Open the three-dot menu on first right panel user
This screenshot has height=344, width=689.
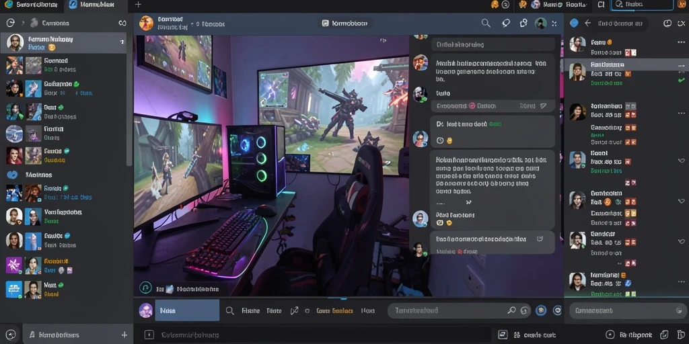coord(681,42)
